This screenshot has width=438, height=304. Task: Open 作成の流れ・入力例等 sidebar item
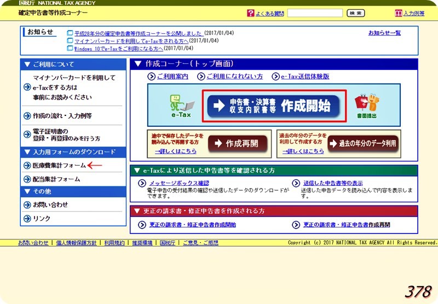tap(62, 116)
